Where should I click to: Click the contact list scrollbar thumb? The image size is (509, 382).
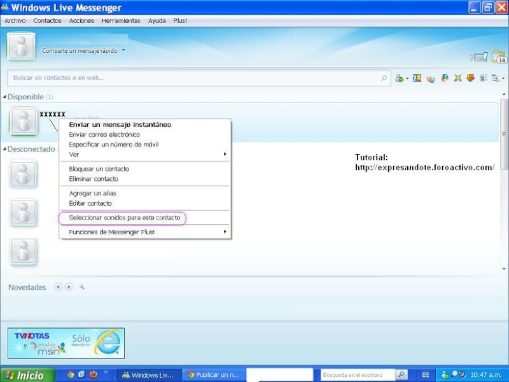pos(504,134)
